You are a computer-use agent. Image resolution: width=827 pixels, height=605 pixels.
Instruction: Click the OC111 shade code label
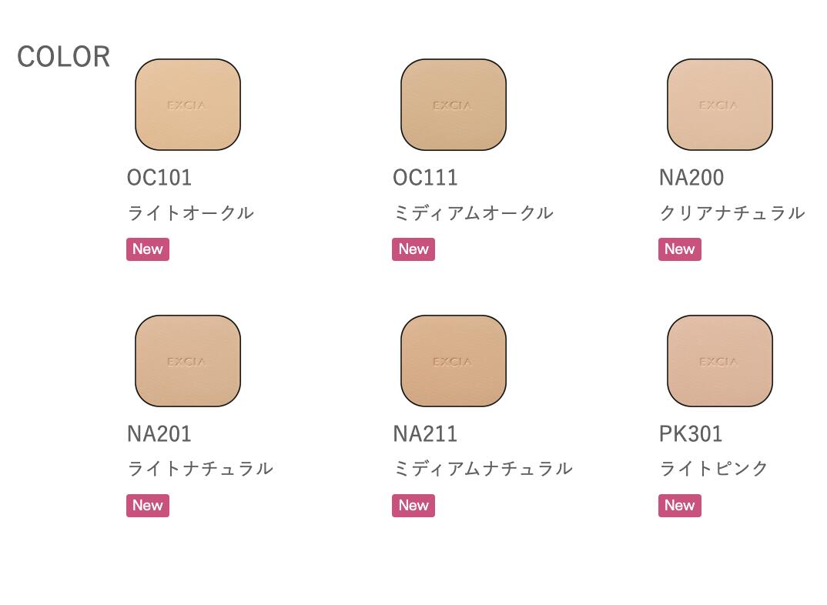[425, 178]
